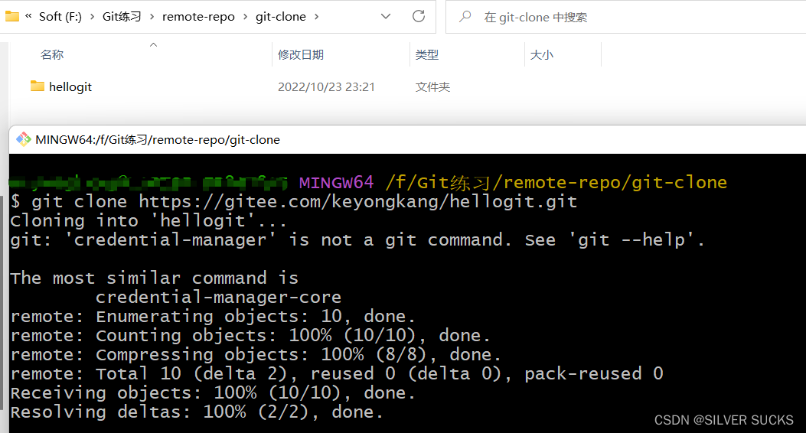Screen dimensions: 806x433
Task: Navigate to the Git练习 breadcrumb
Action: 122,16
